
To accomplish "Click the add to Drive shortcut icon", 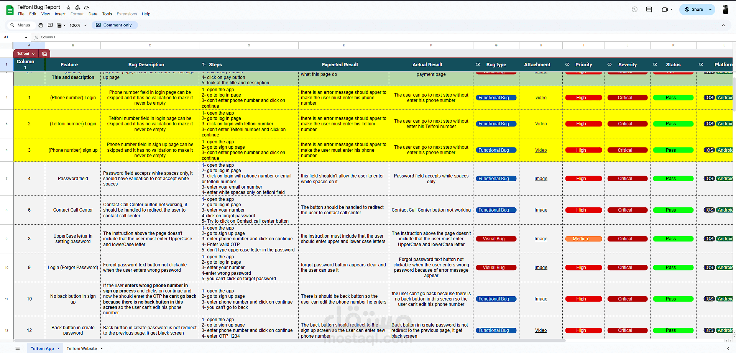I will pos(77,7).
